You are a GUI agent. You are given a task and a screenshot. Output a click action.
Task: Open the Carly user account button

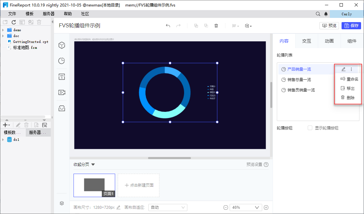(x=346, y=14)
